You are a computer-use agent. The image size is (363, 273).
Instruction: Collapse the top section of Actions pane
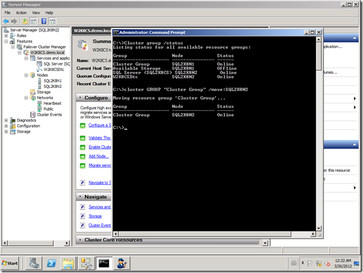[x=354, y=38]
